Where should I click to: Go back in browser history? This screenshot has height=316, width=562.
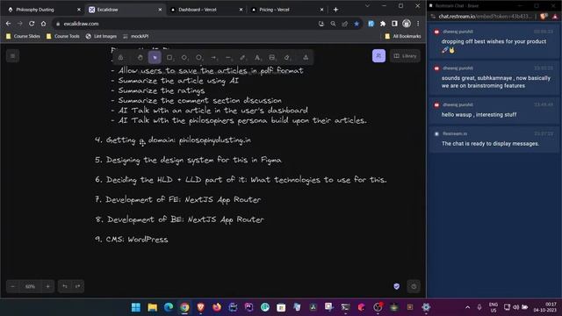tap(8, 24)
